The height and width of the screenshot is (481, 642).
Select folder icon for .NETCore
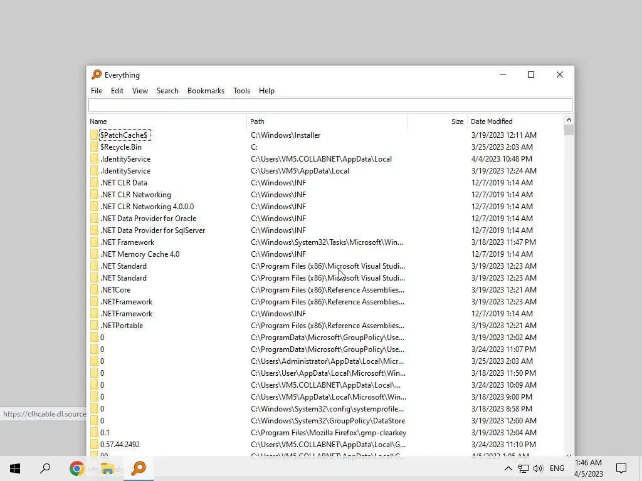tap(94, 289)
